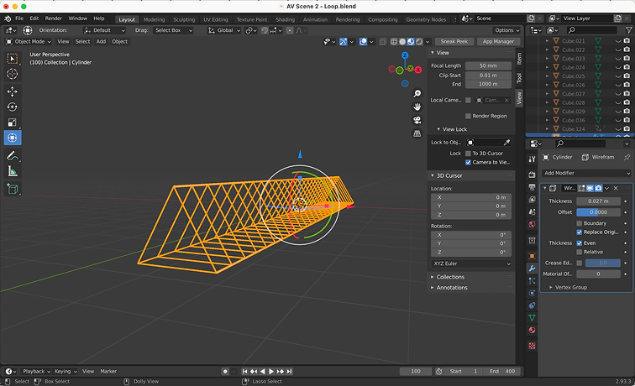
Task: Activate the 3D Cursor tool
Action: point(13,74)
